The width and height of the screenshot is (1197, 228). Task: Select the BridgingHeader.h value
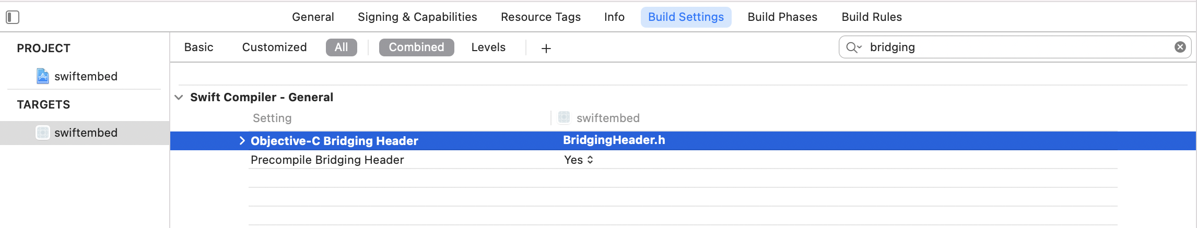tap(614, 140)
